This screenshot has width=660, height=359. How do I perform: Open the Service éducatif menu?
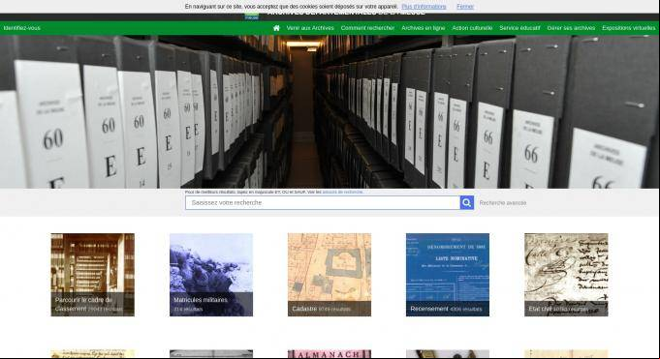pyautogui.click(x=519, y=28)
